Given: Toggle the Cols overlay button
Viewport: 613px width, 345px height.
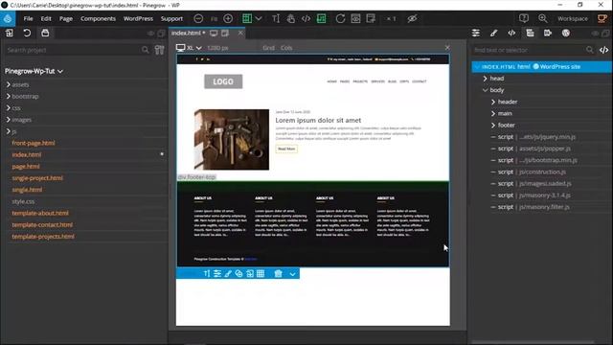Looking at the screenshot, I should tap(286, 48).
